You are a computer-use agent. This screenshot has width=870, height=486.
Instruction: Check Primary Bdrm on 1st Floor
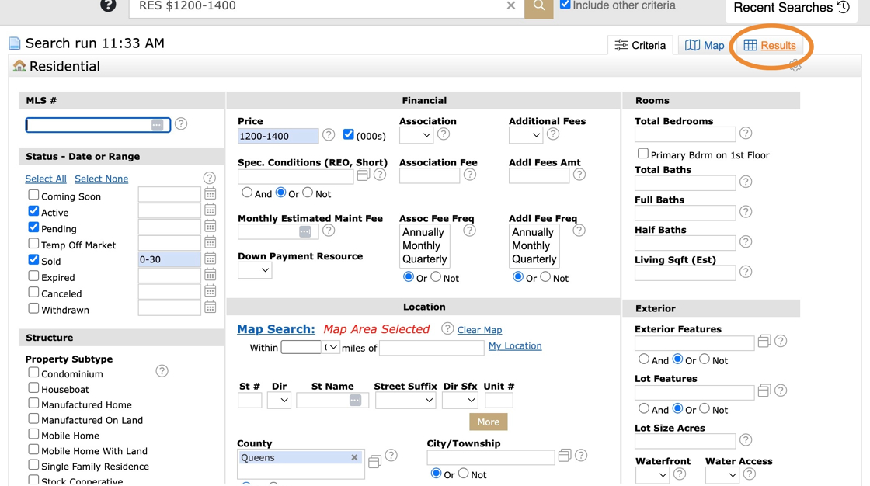(642, 154)
